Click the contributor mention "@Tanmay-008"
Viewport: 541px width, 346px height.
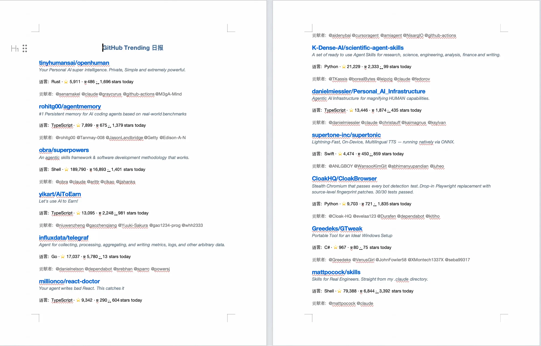pyautogui.click(x=90, y=138)
